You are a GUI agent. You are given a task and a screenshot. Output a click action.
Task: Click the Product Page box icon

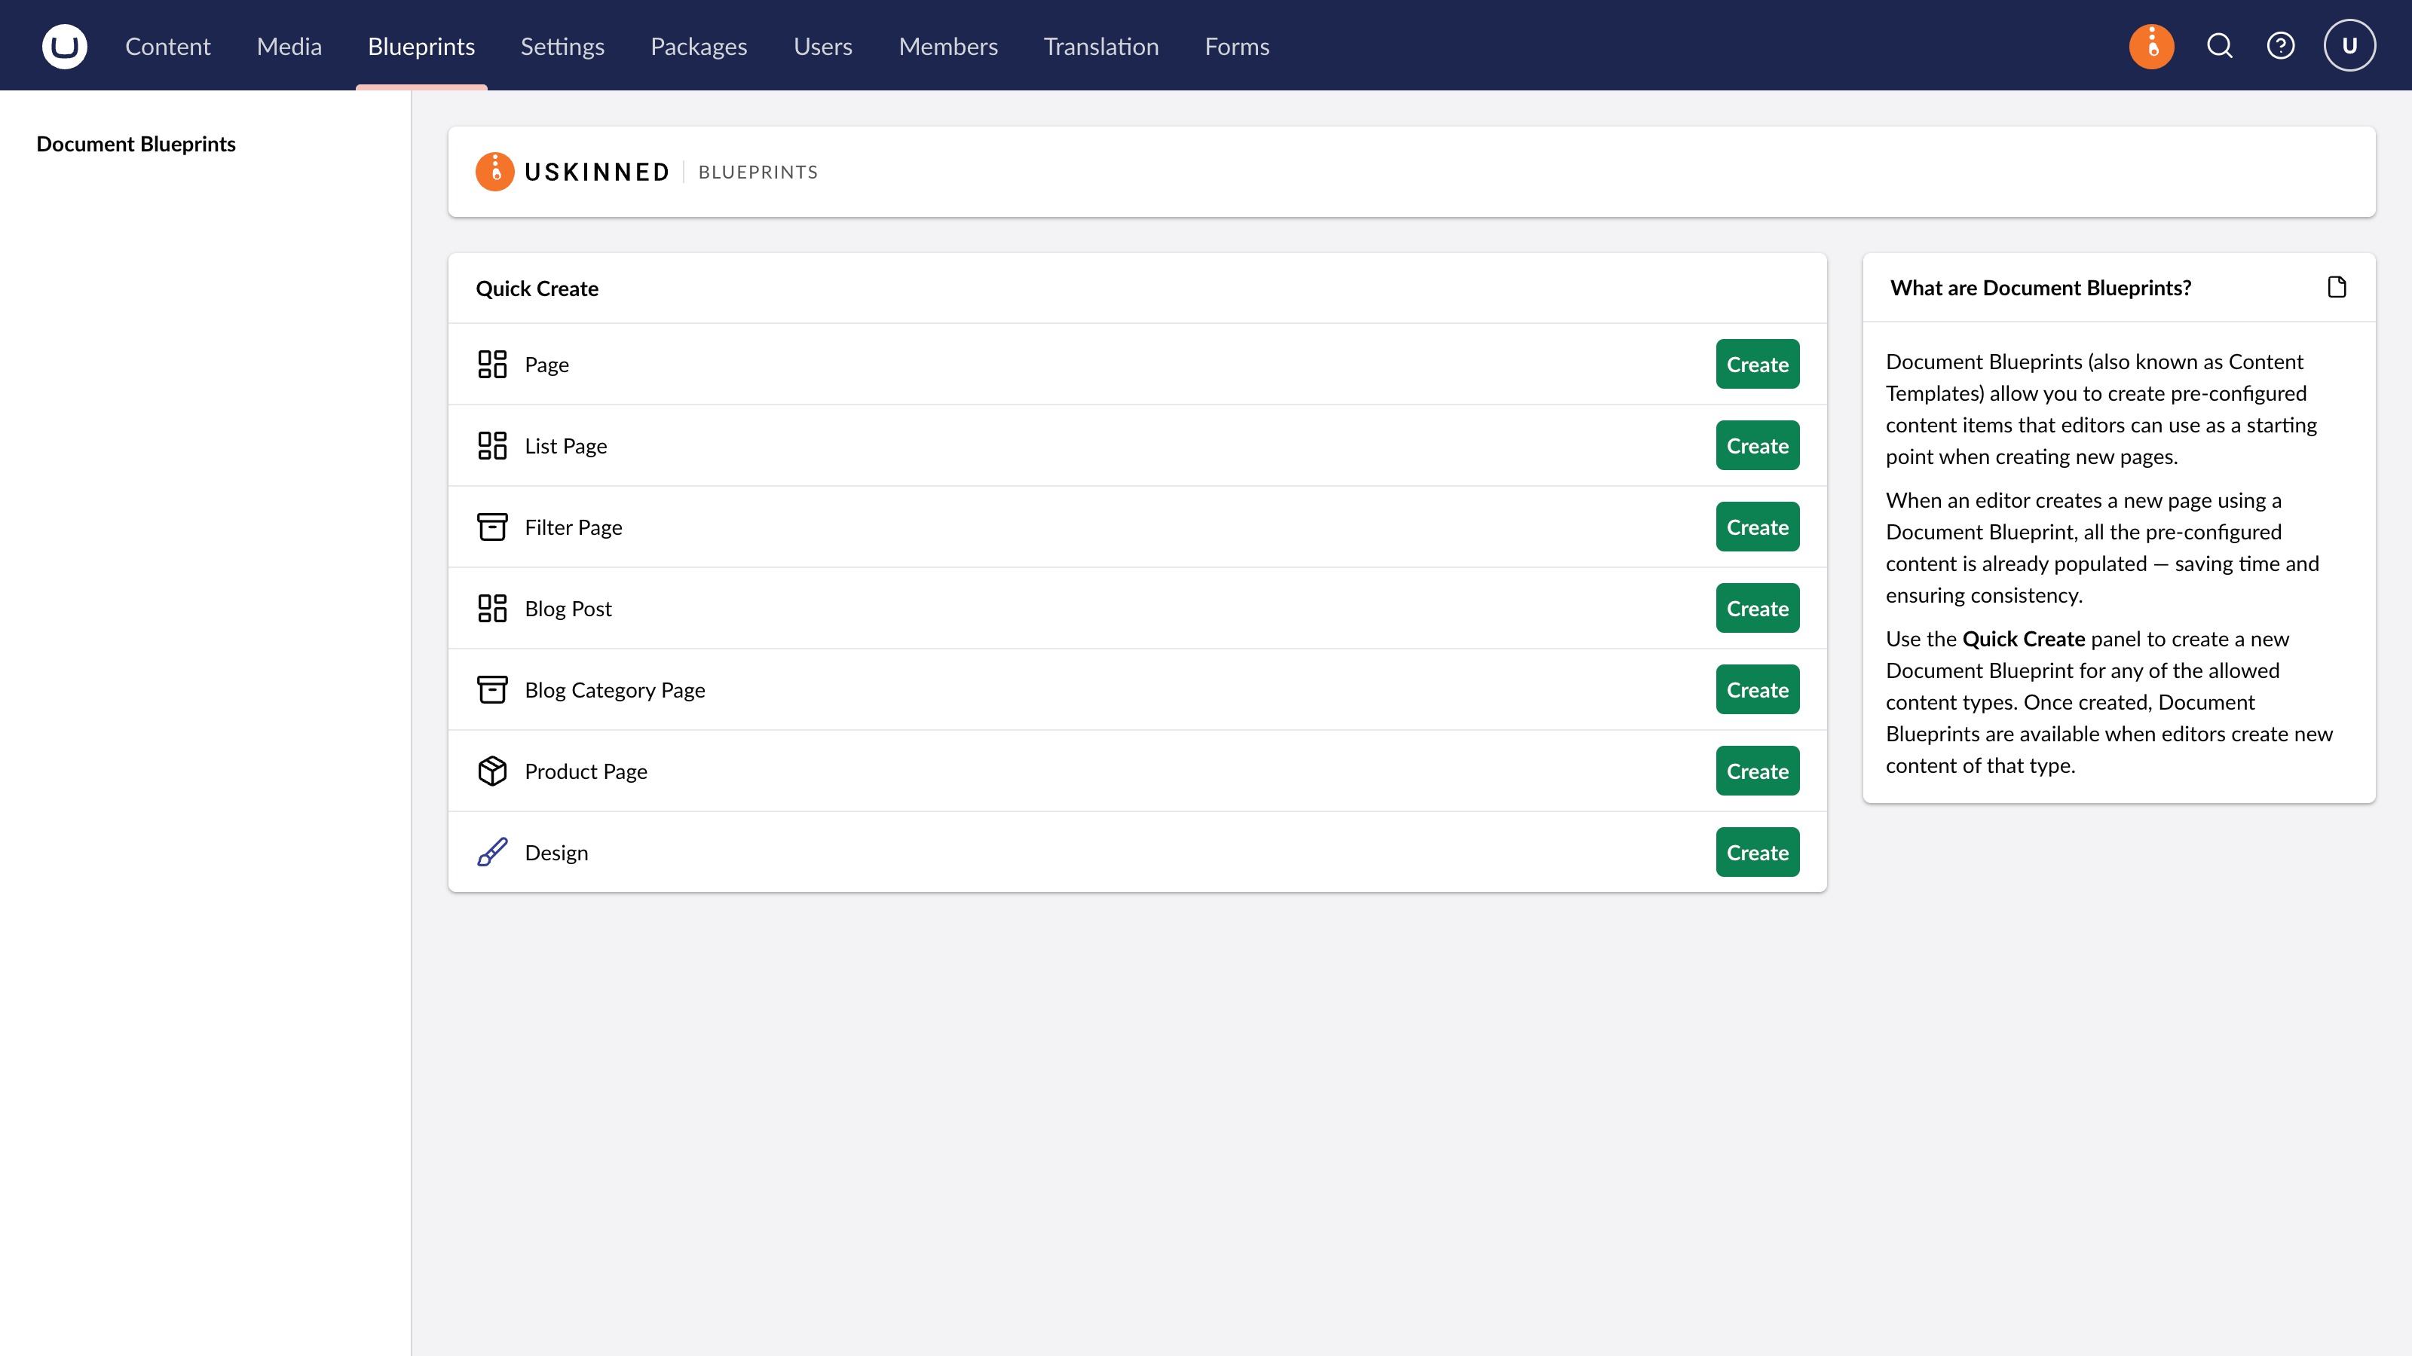click(x=492, y=771)
